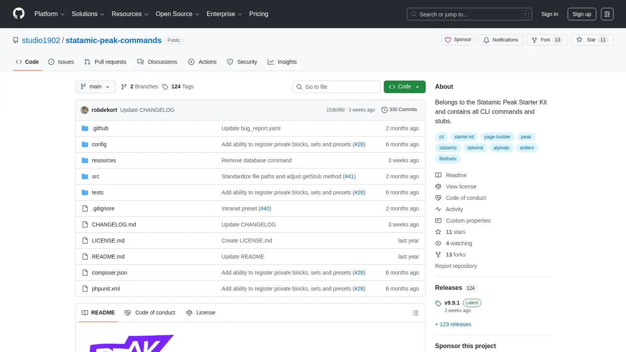The image size is (626, 352).
Task: Expand the Solutions menu
Action: tap(88, 14)
